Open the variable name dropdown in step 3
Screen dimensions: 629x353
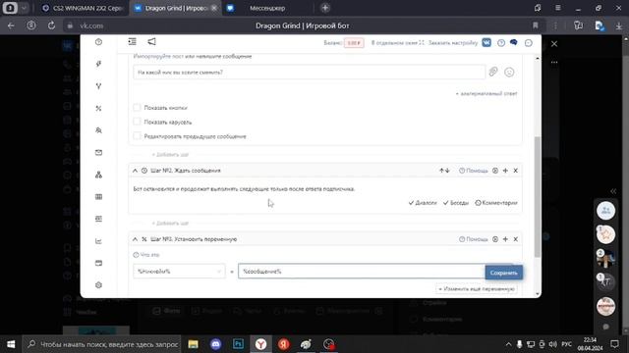click(179, 272)
